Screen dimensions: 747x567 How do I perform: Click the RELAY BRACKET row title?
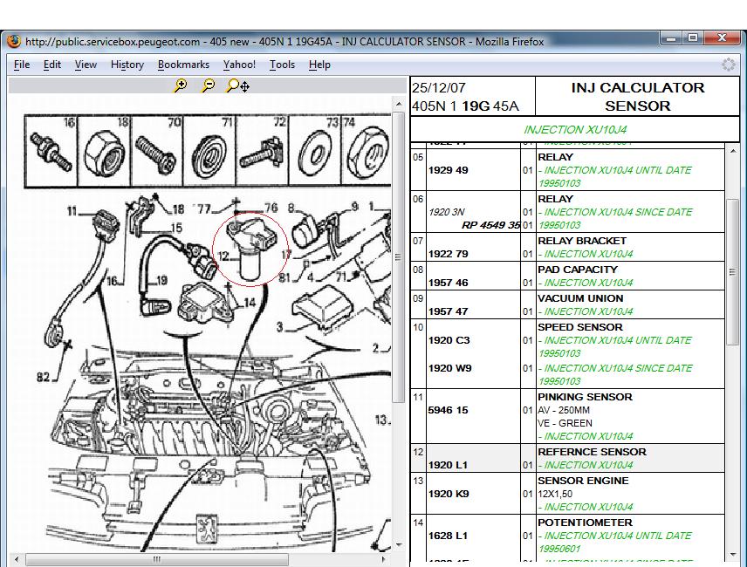point(582,241)
